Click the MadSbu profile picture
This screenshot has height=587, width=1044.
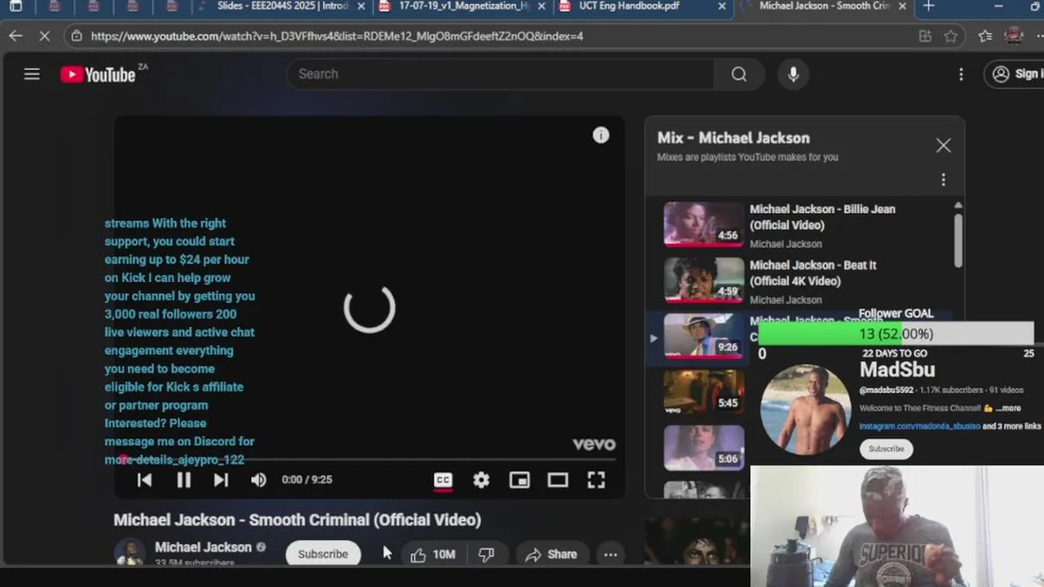tap(805, 409)
